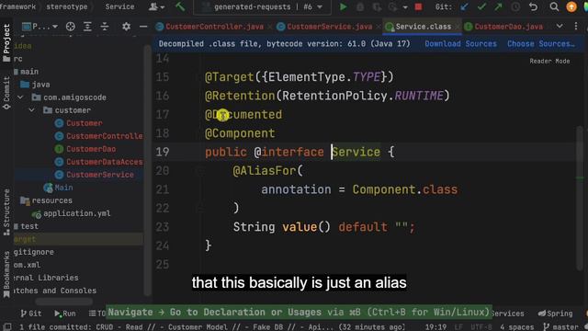
Task: Open the Bookmarks tool window stripe
Action: [x=6, y=274]
